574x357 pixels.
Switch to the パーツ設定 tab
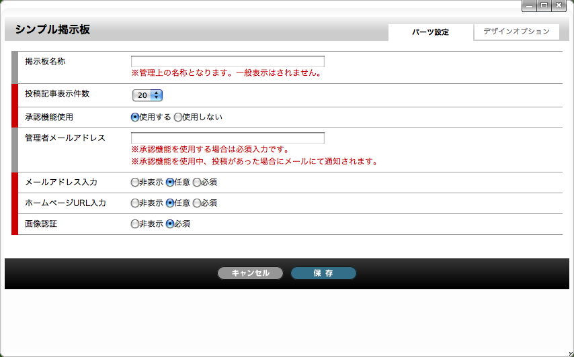click(430, 32)
